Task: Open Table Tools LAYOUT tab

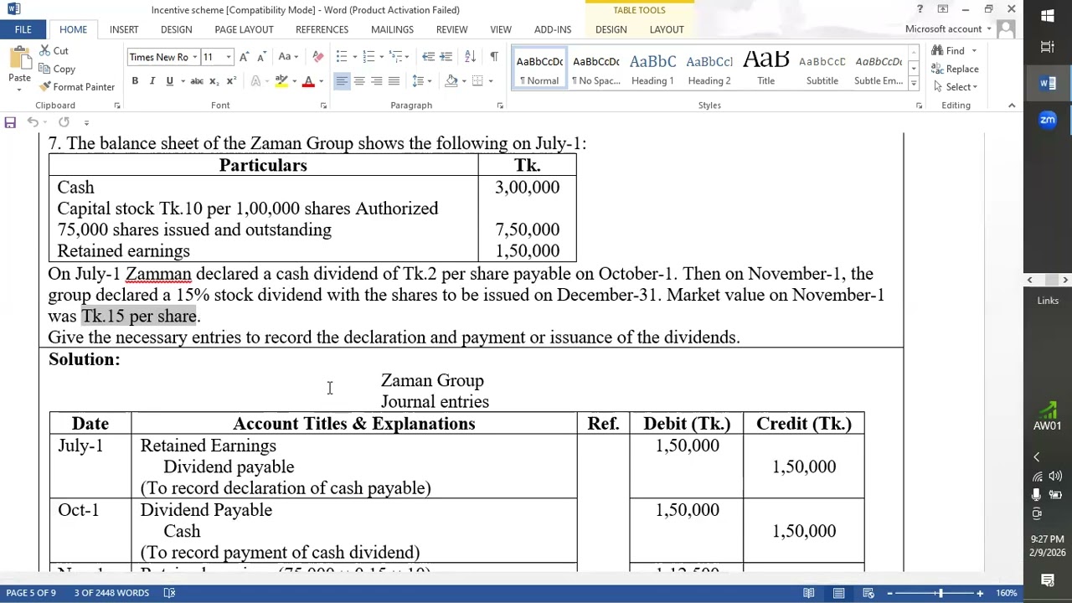Action: pos(667,29)
